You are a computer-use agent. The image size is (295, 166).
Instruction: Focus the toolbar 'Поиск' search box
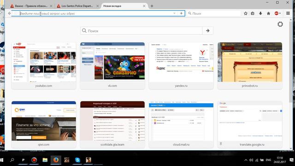(x=214, y=13)
